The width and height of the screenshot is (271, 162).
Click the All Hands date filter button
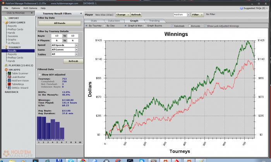(x=60, y=23)
